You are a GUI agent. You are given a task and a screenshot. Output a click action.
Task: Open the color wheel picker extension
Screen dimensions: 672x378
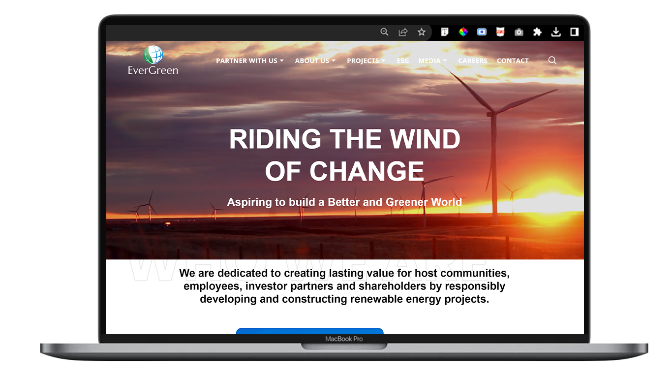463,32
